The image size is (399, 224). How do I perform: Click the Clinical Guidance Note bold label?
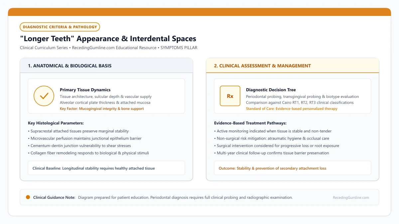click(54, 197)
